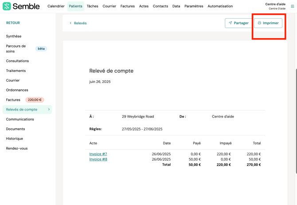Click the Partager share button

coord(238,23)
